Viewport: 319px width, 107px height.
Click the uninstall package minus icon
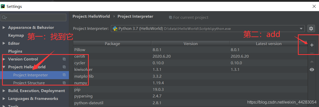312,53
